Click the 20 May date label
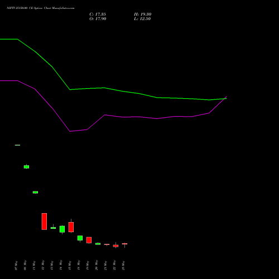279x279 pixels. click(x=97, y=266)
